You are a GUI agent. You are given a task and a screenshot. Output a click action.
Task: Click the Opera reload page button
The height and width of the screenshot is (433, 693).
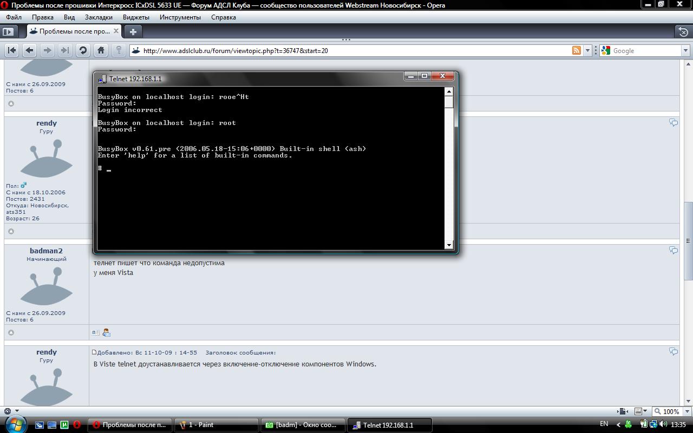point(83,50)
